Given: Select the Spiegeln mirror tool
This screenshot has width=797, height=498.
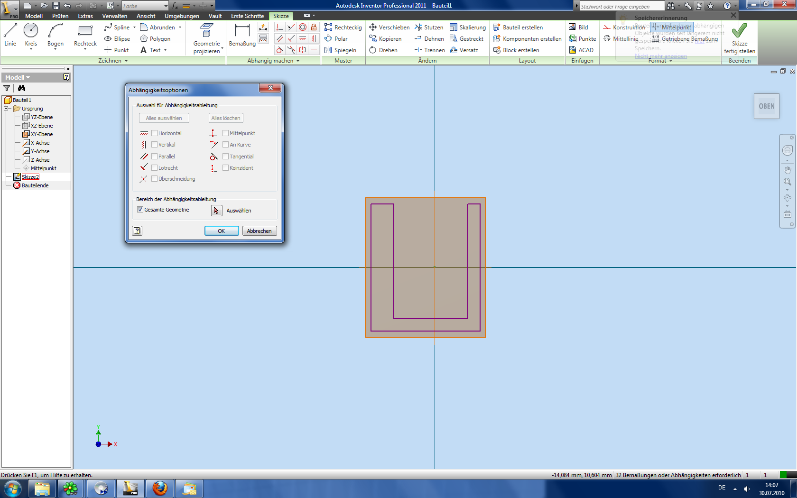Looking at the screenshot, I should pyautogui.click(x=340, y=50).
